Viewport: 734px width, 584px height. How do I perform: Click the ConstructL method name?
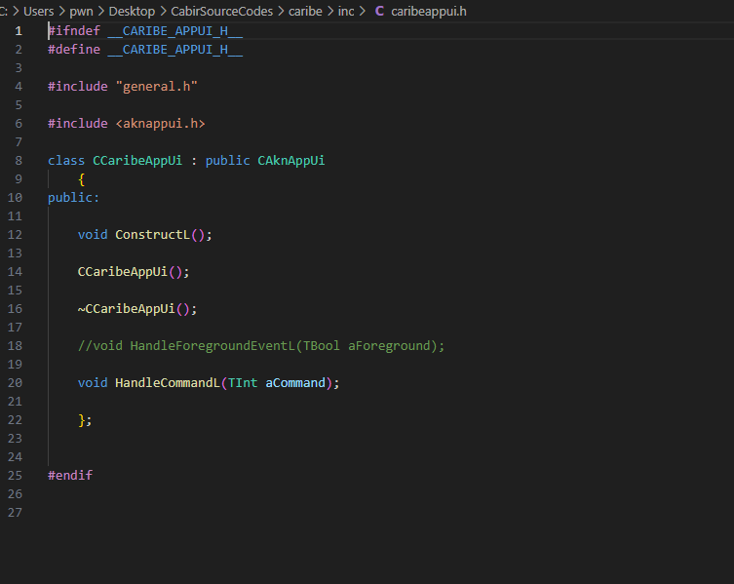153,235
